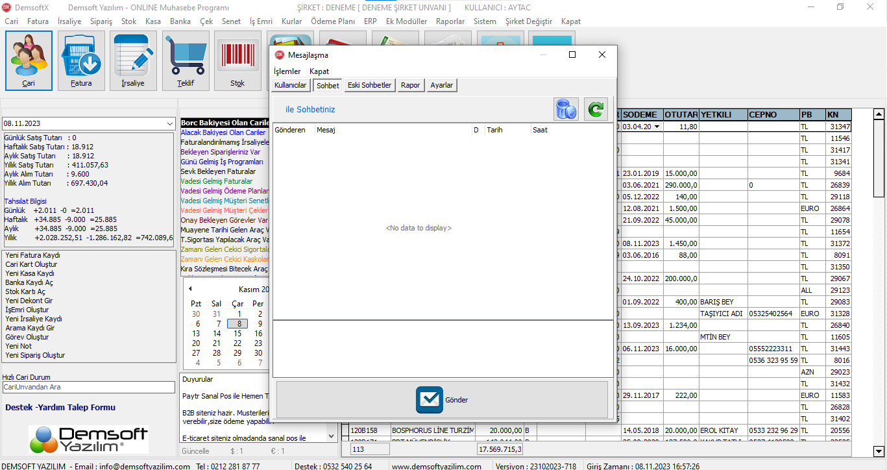Click İşEmri Oluştur shortcut
The image size is (887, 470).
click(x=27, y=310)
